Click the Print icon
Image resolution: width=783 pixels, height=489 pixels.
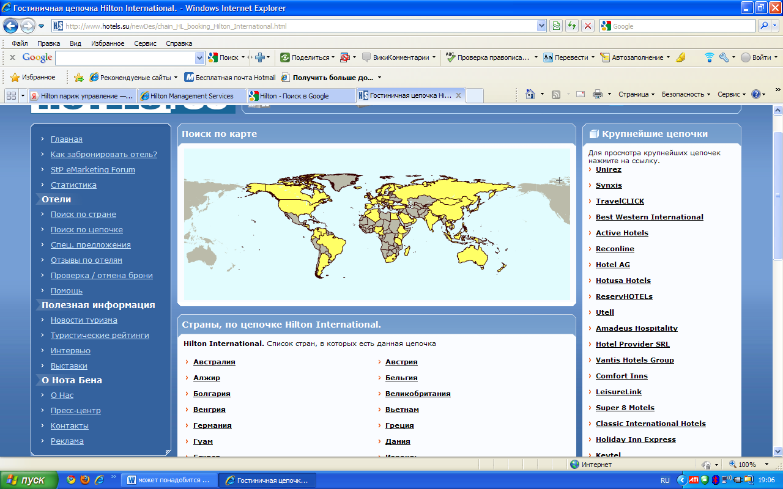coord(598,94)
